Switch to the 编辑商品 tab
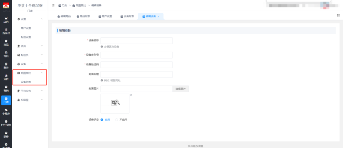The height and width of the screenshot is (148, 343). (x=64, y=16)
